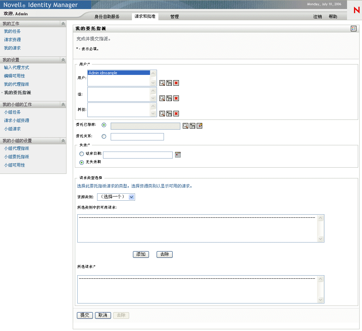Click the 注销 logout link
This screenshot has height=331, width=362.
317,17
